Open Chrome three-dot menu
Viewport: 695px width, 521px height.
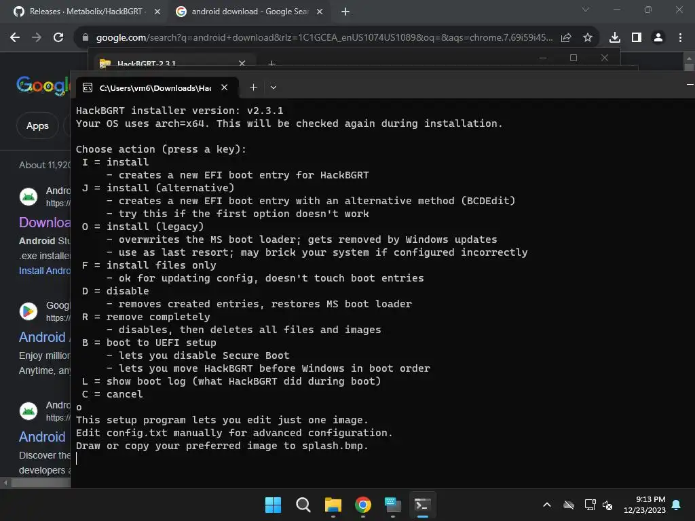click(680, 38)
